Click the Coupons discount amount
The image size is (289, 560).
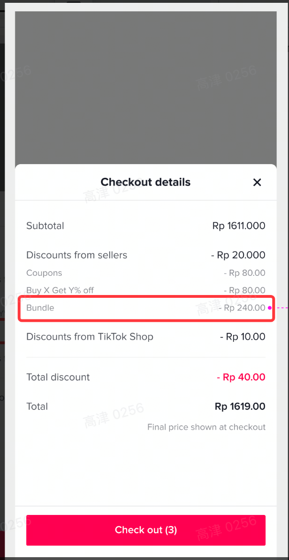(244, 273)
